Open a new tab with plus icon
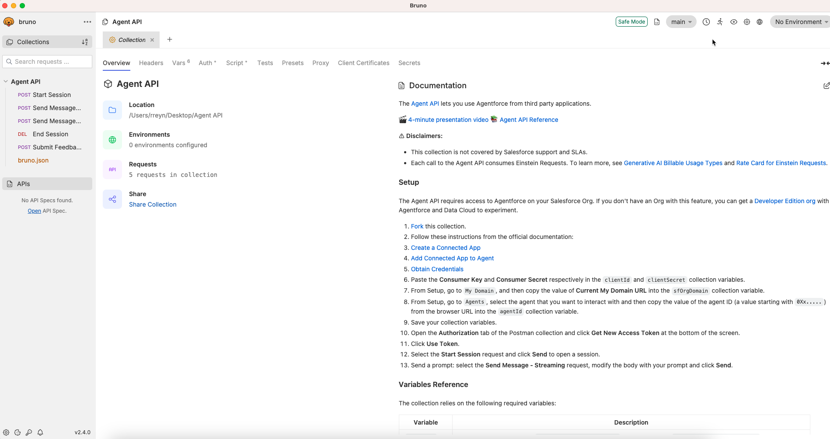 tap(170, 39)
